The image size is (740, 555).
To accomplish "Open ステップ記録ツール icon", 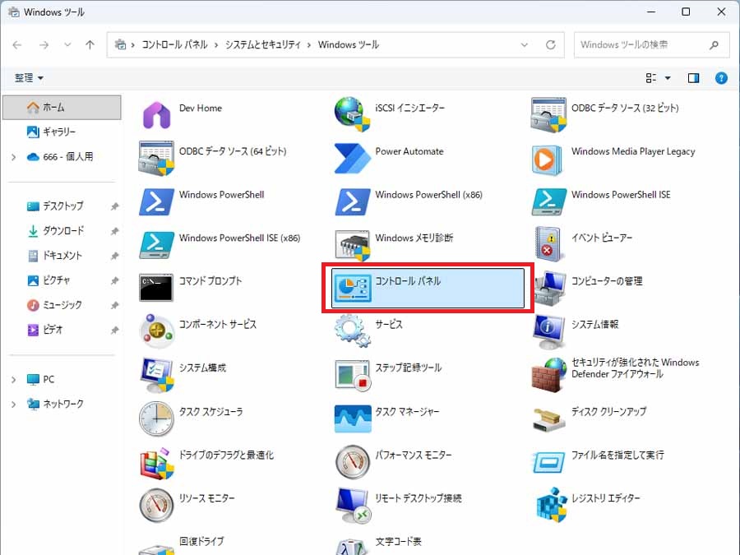I will click(x=352, y=375).
